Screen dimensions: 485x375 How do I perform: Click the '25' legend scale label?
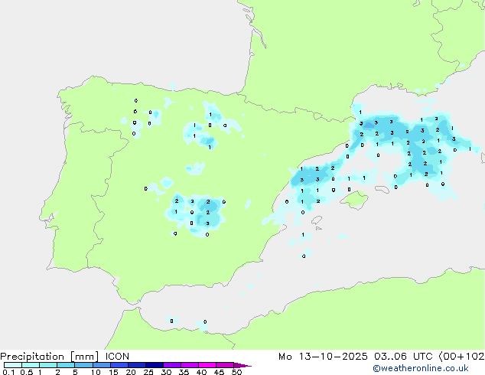coord(148,372)
